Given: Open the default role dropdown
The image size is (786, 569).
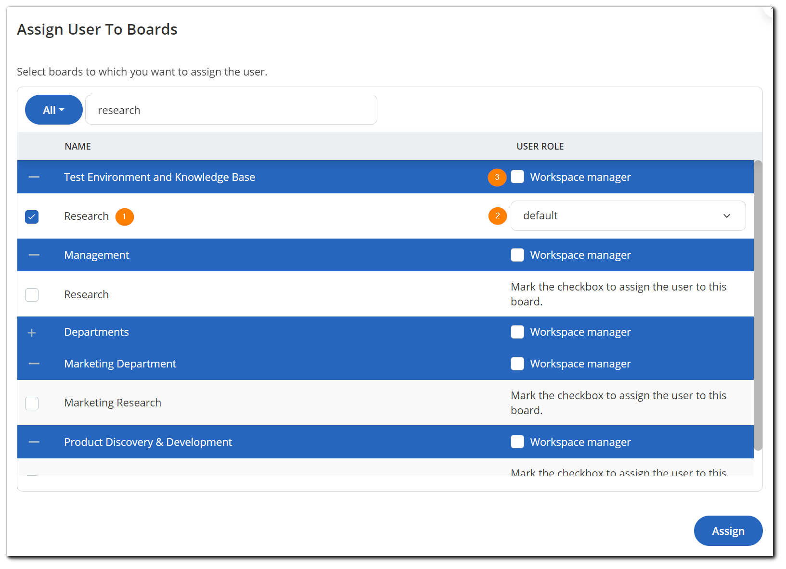Looking at the screenshot, I should pos(628,216).
